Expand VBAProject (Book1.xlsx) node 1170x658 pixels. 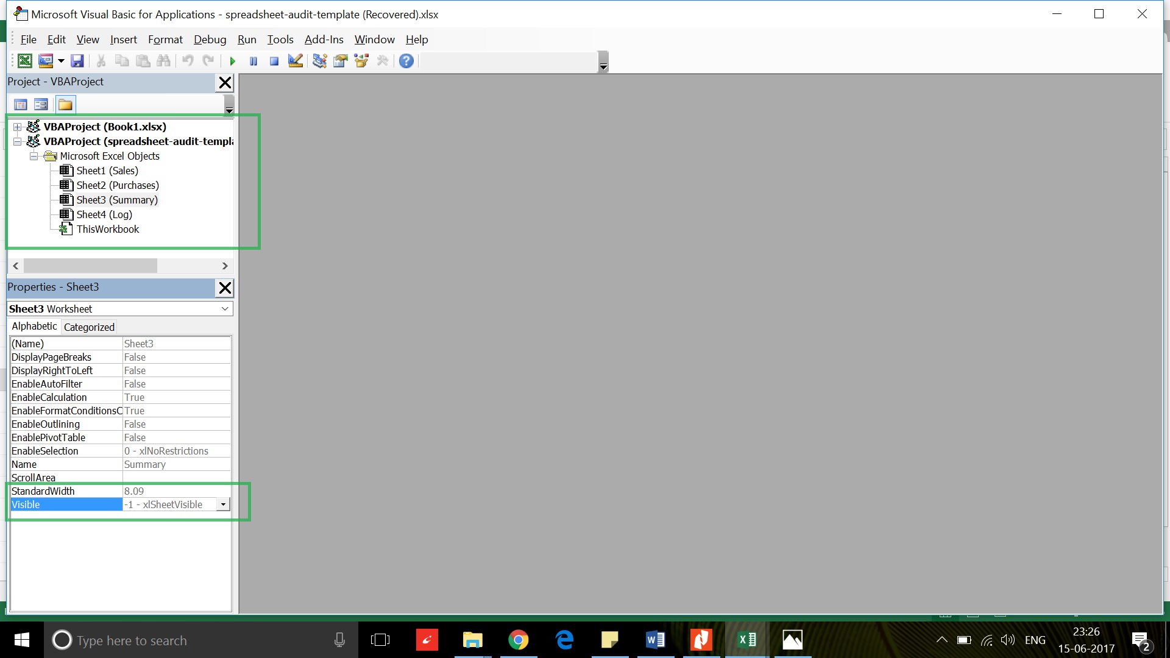[18, 127]
